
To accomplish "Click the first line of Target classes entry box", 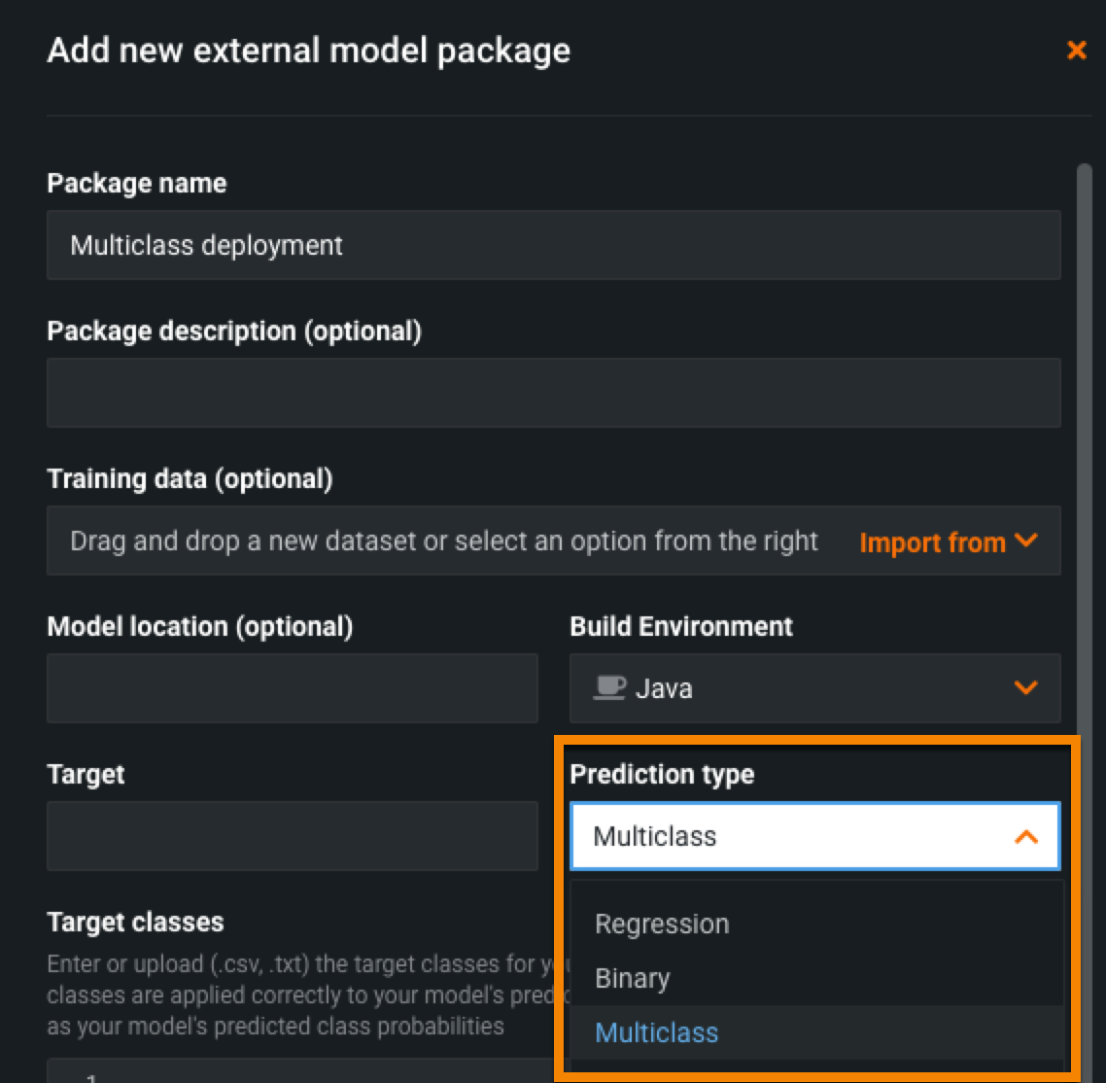I will [x=292, y=1075].
